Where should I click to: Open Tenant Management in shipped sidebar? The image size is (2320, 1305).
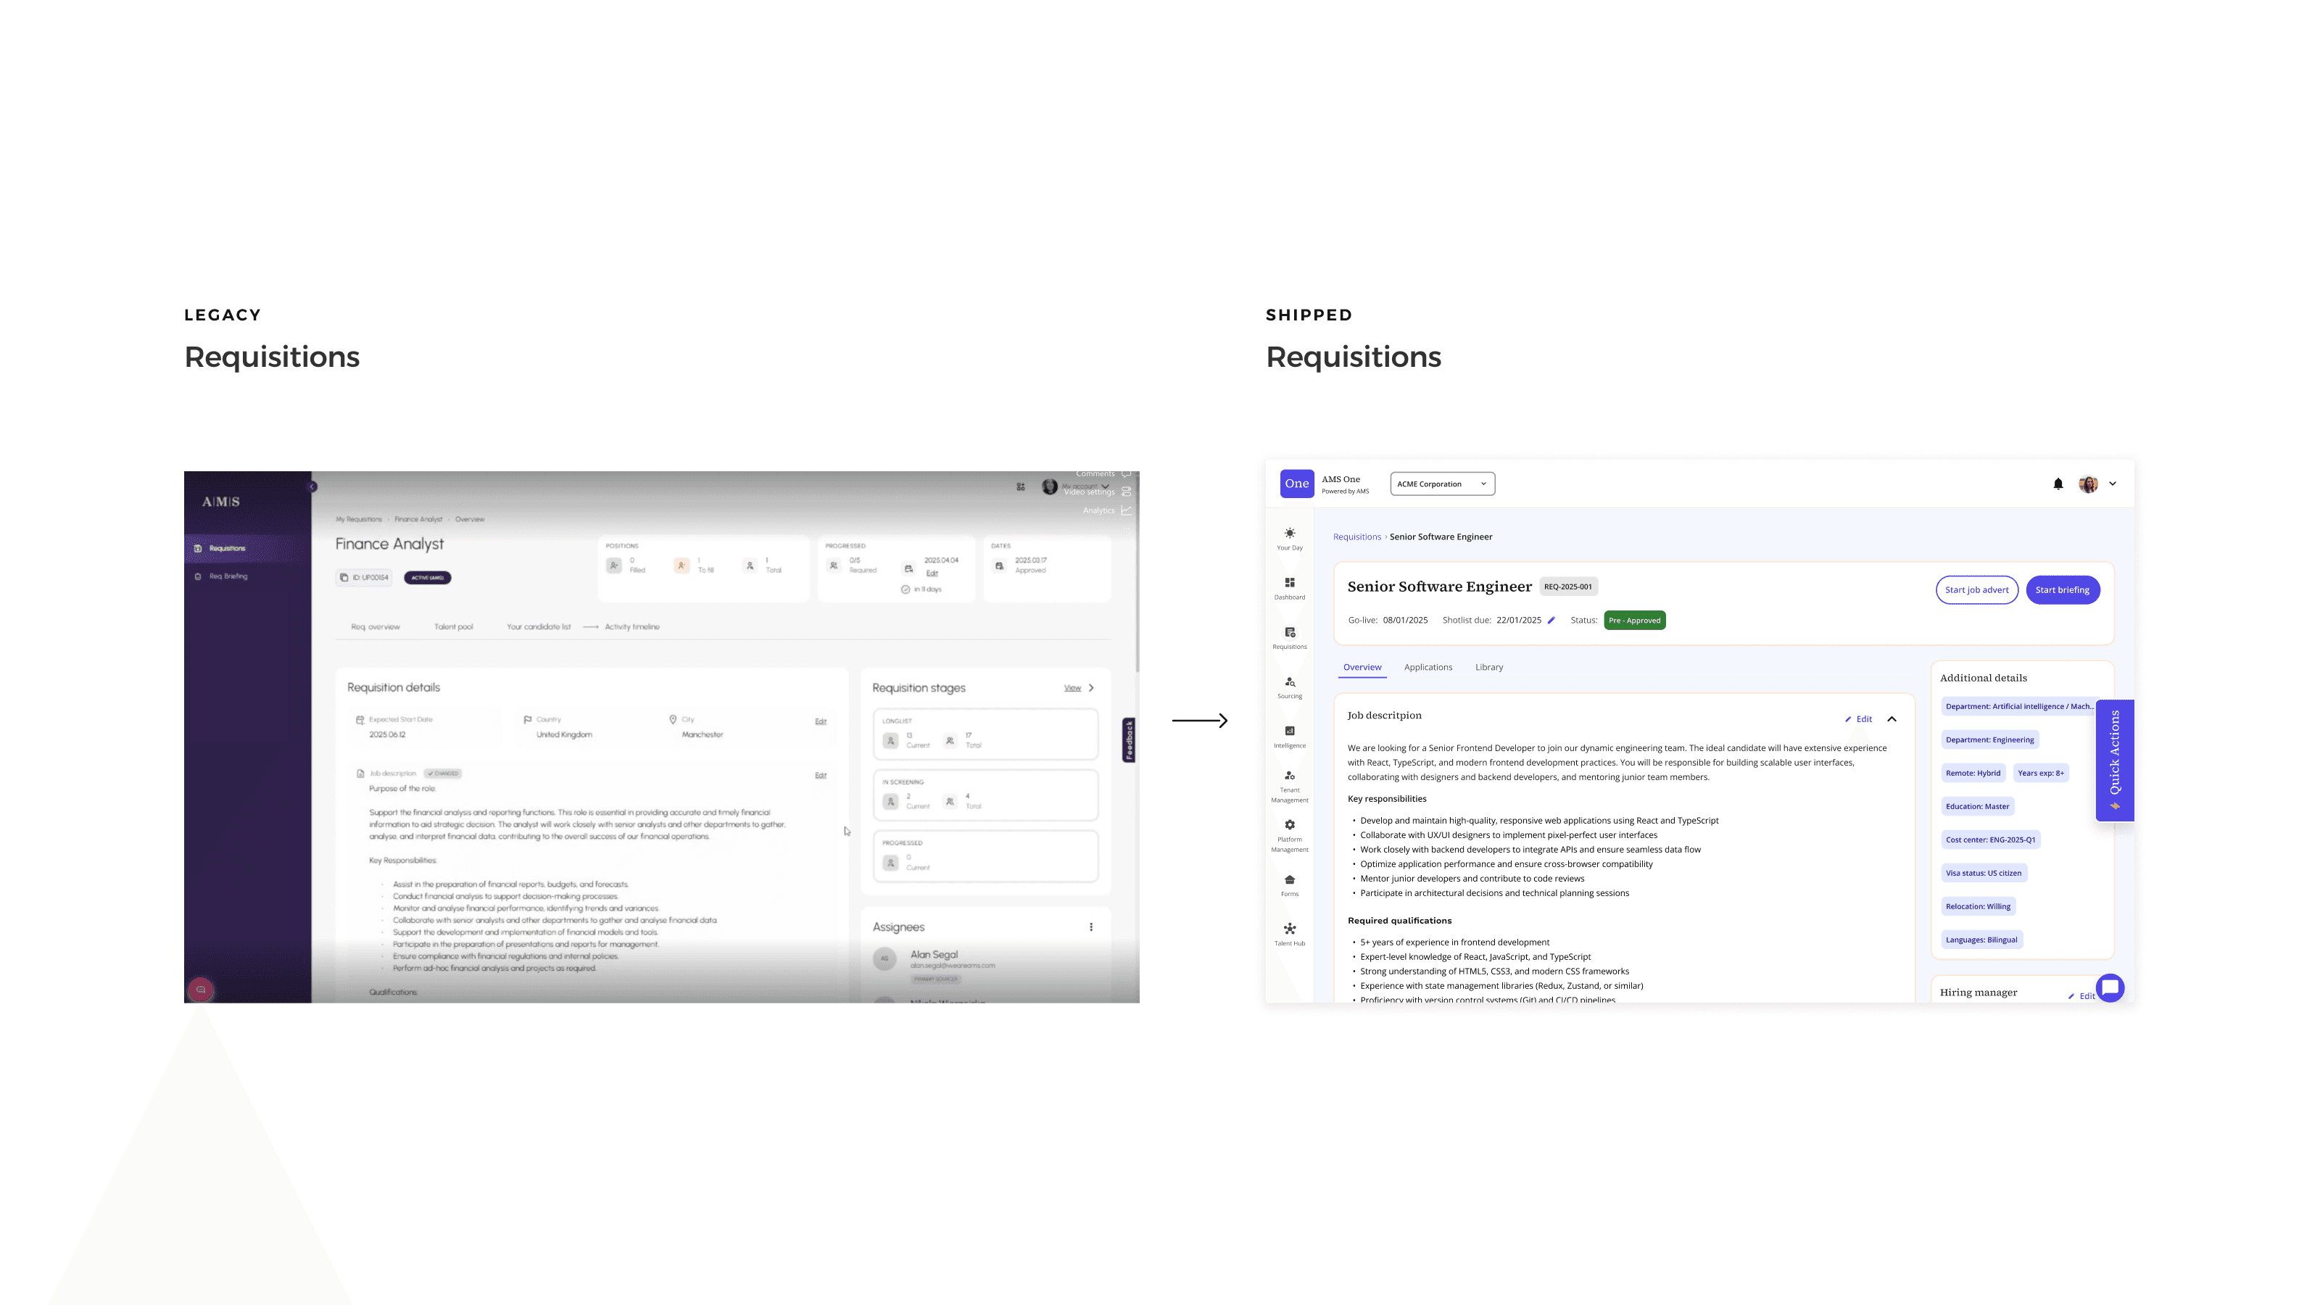point(1290,787)
